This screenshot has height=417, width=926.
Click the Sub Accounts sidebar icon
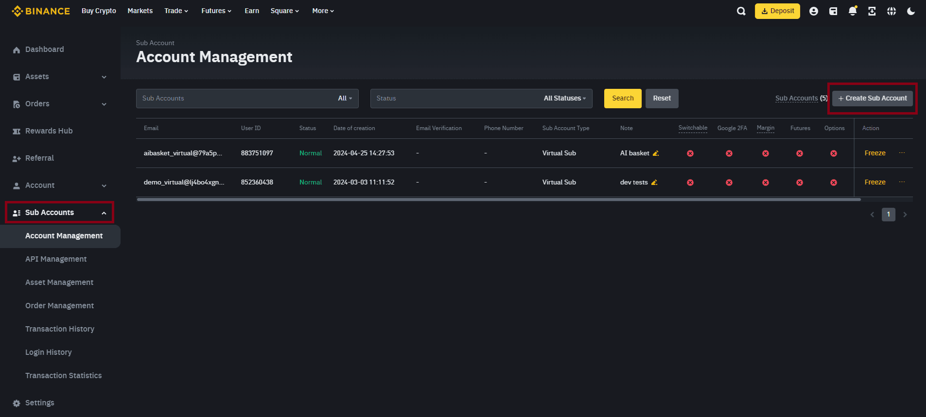(17, 213)
